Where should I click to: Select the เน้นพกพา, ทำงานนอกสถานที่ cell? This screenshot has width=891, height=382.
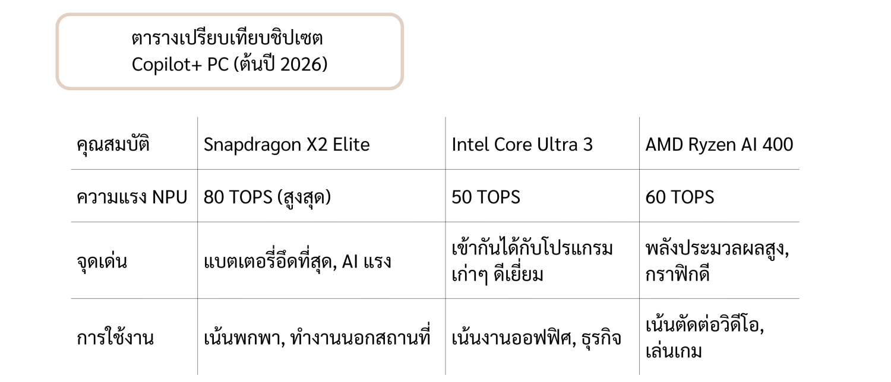[x=316, y=338]
